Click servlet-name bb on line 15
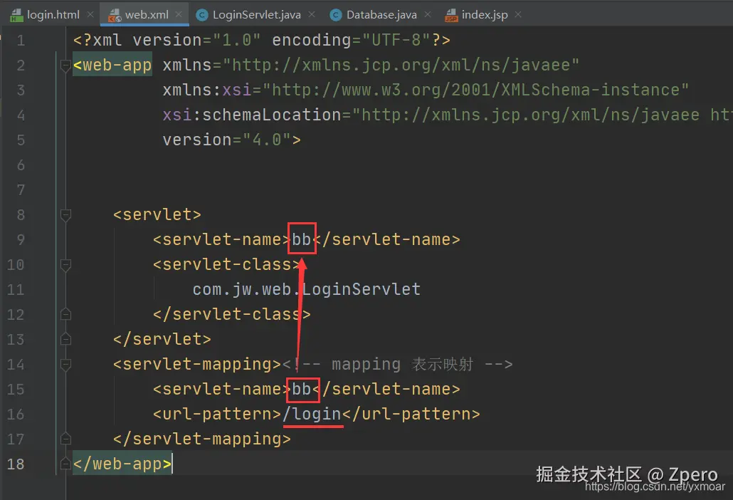The image size is (733, 500). pos(302,389)
